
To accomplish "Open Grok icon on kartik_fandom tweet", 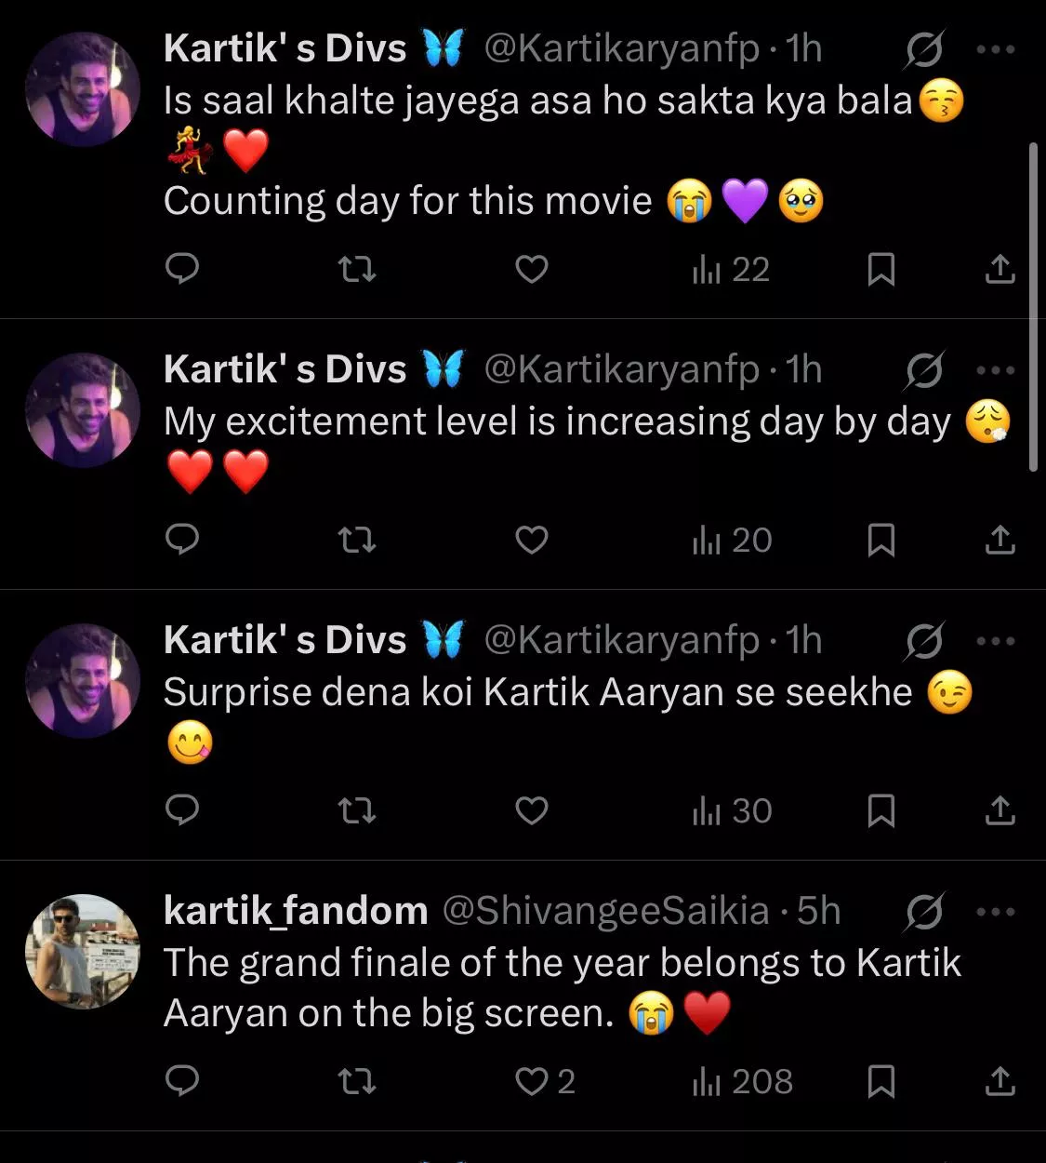I will click(x=924, y=912).
